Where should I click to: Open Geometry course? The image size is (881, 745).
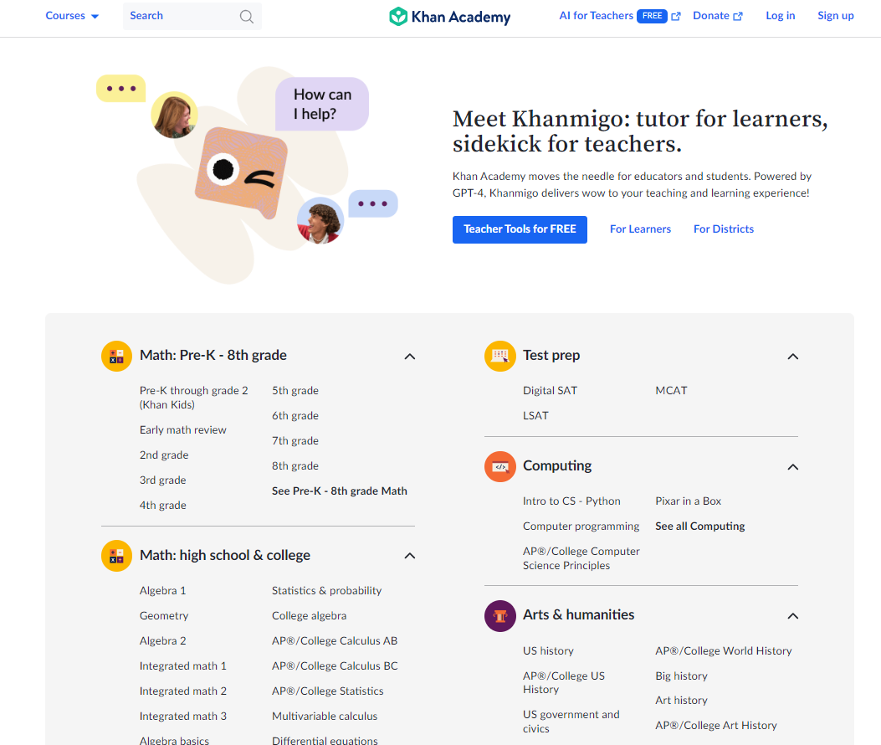164,616
